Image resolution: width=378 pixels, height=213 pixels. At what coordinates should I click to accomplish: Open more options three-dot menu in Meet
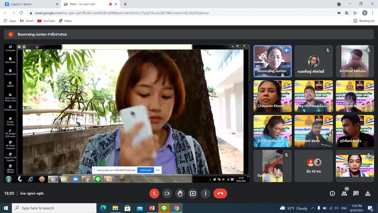[x=205, y=193]
